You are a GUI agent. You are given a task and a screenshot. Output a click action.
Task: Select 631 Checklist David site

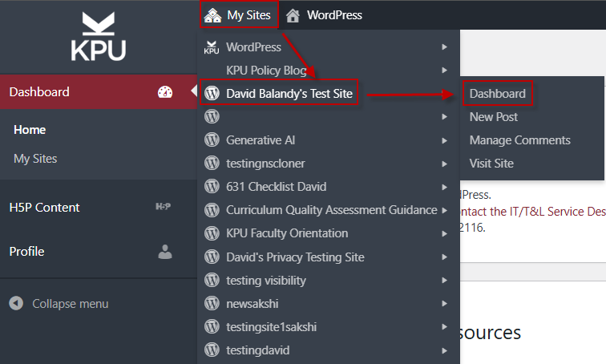276,187
